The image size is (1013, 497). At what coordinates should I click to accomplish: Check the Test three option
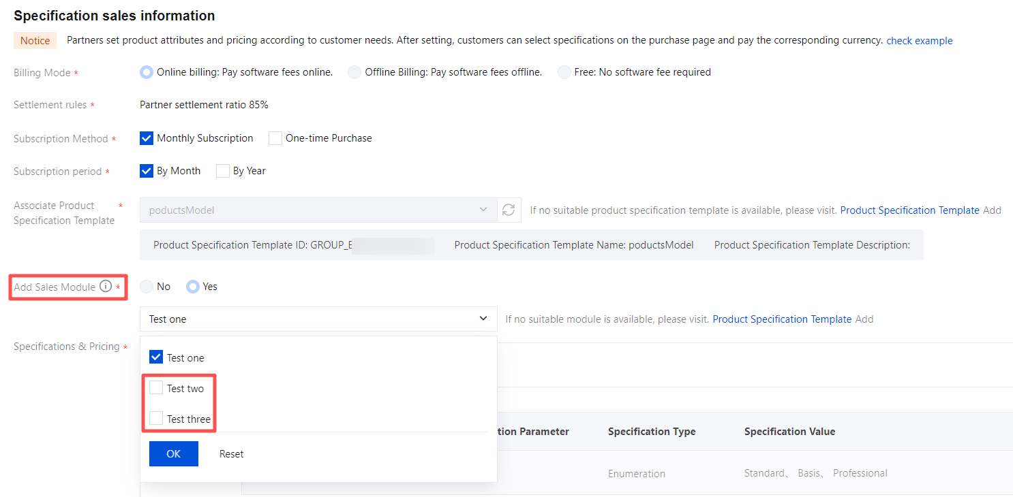tap(156, 419)
